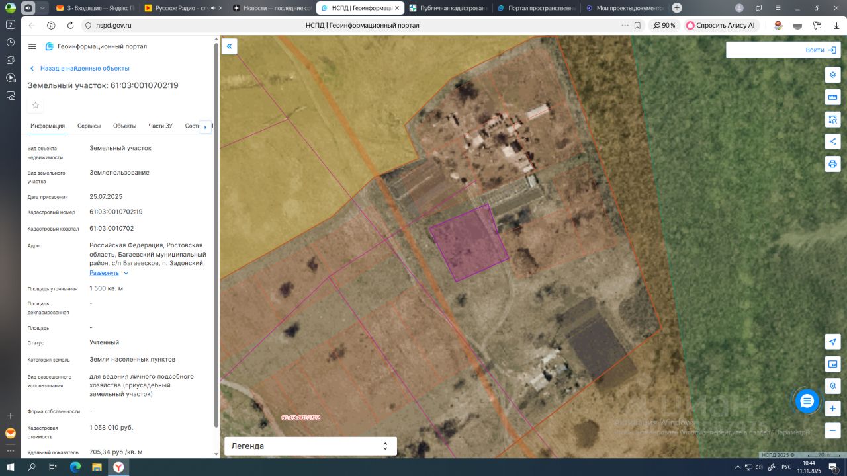Click cadastral quarter 61:03:0010702 value

(112, 229)
